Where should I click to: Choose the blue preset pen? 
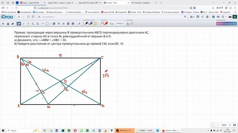click(x=90, y=24)
